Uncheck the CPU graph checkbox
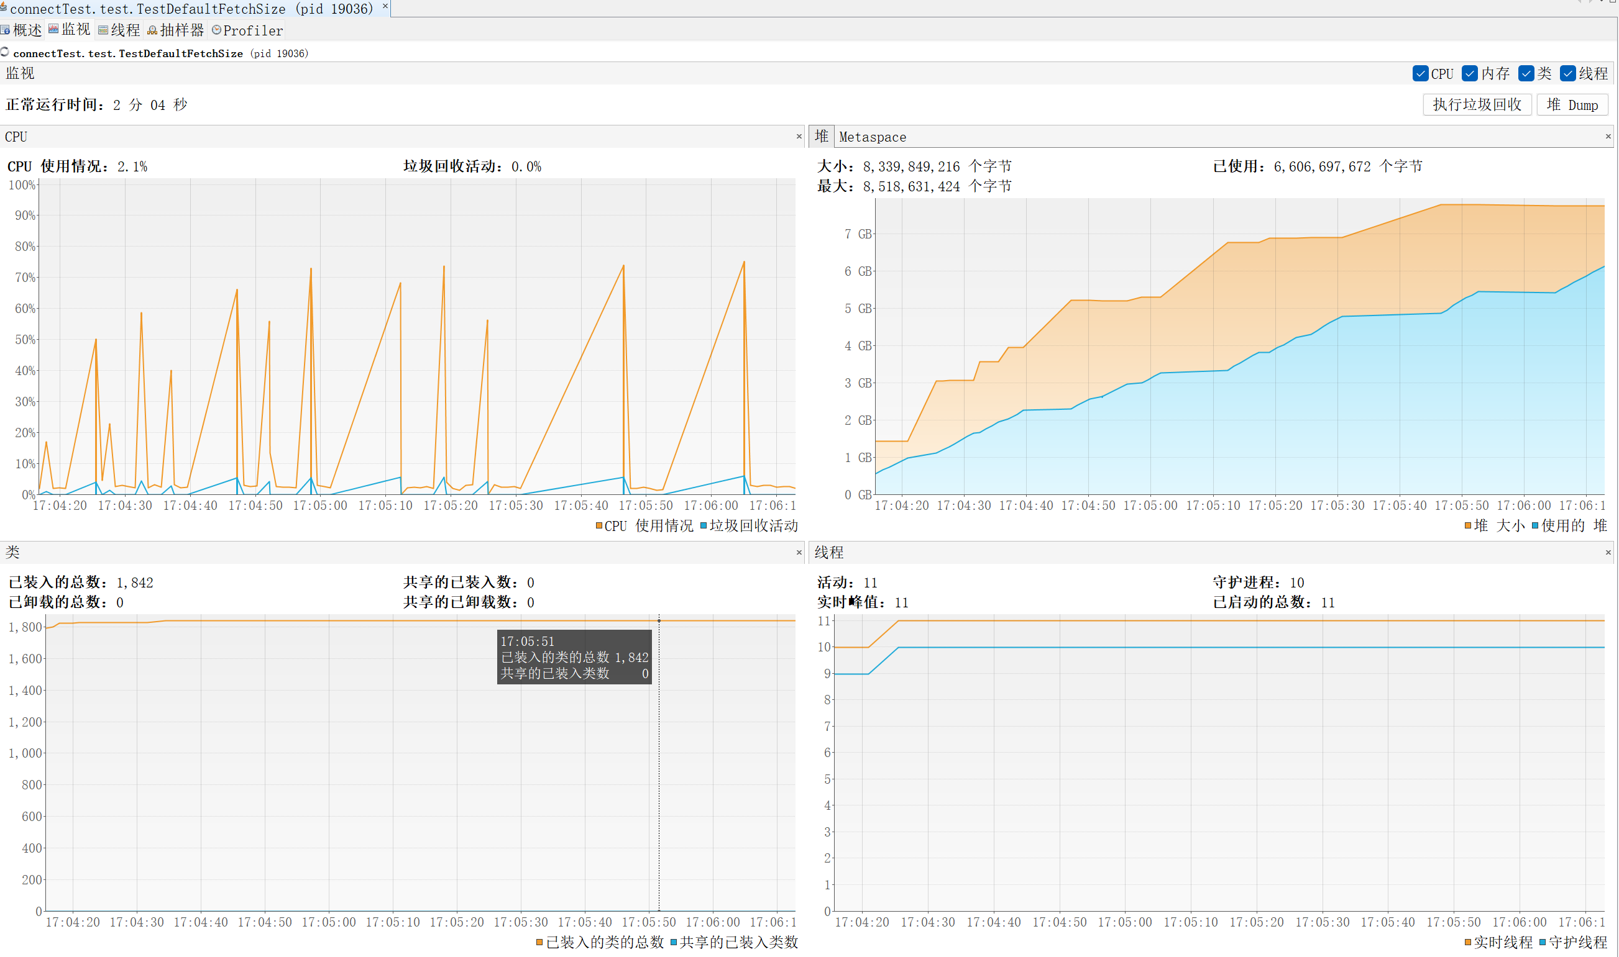This screenshot has width=1619, height=957. [1419, 73]
